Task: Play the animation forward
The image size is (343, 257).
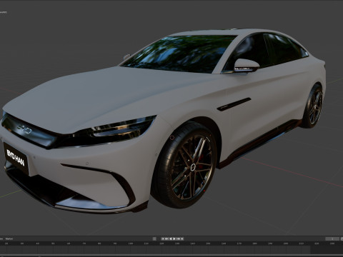Action: coord(174,238)
